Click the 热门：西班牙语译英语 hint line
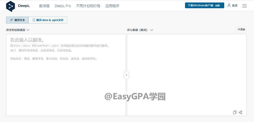 (41, 51)
